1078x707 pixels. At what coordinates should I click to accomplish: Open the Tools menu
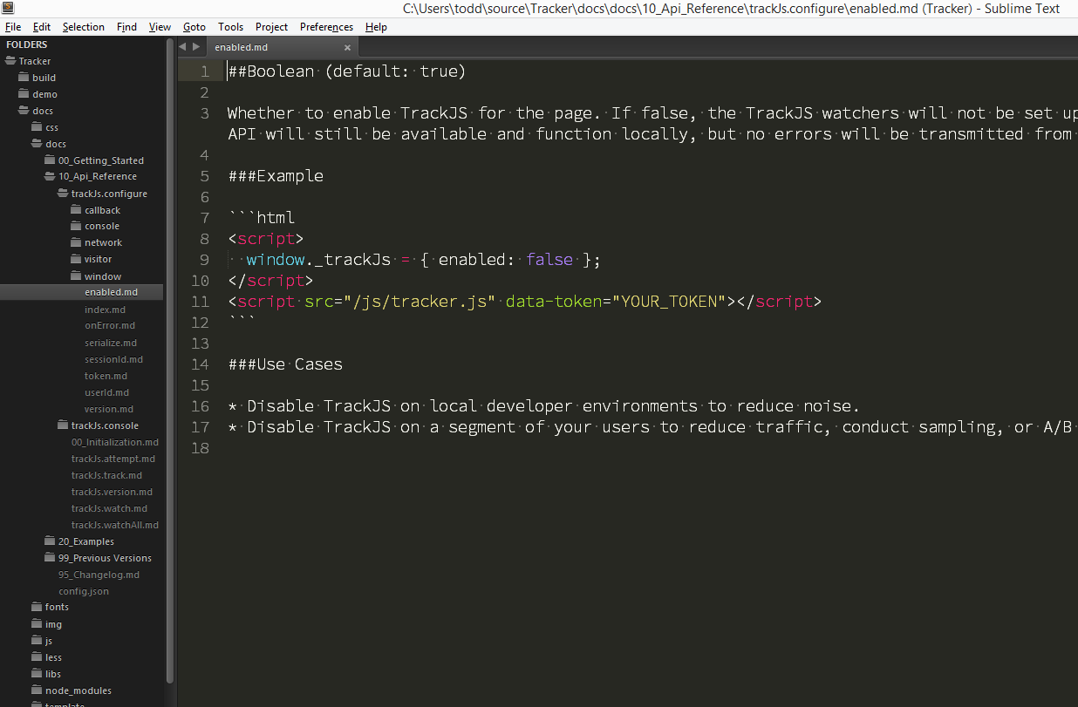pos(231,27)
